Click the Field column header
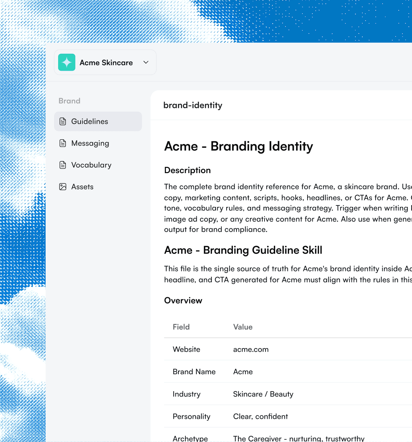Screen dimensions: 412x442 pos(181,327)
